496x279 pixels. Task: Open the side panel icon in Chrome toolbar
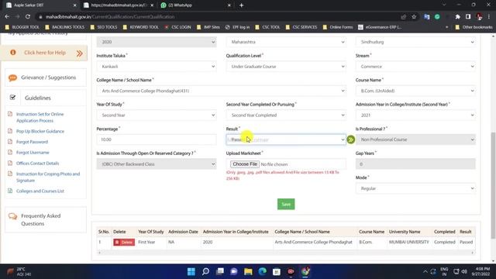(x=468, y=17)
